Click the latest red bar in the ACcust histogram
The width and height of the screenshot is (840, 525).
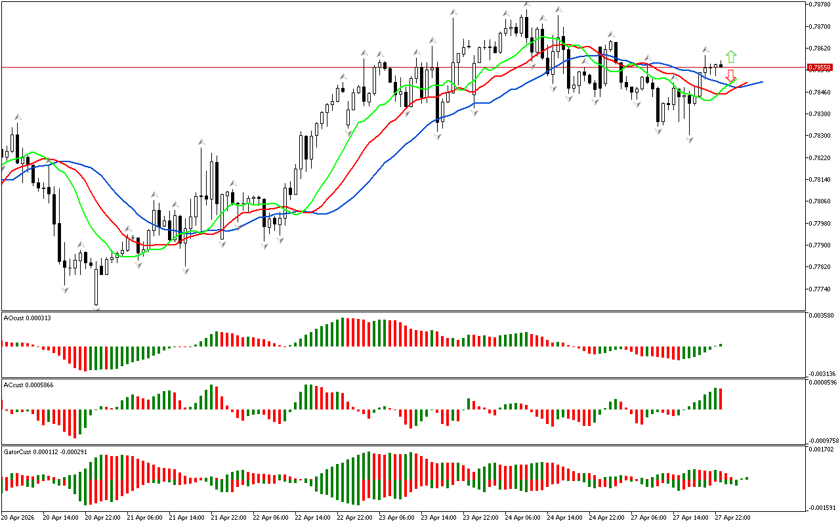coord(721,399)
